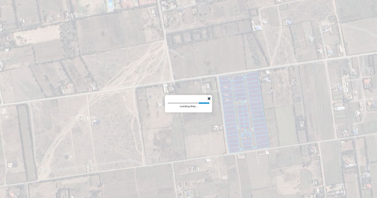Click the grey portion of the progress bar
377x198 pixels.
[x=183, y=103]
